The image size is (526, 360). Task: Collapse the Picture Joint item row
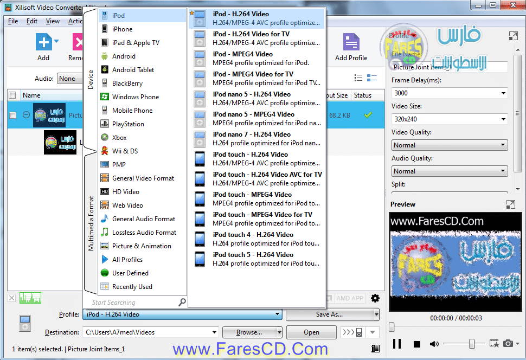click(26, 115)
